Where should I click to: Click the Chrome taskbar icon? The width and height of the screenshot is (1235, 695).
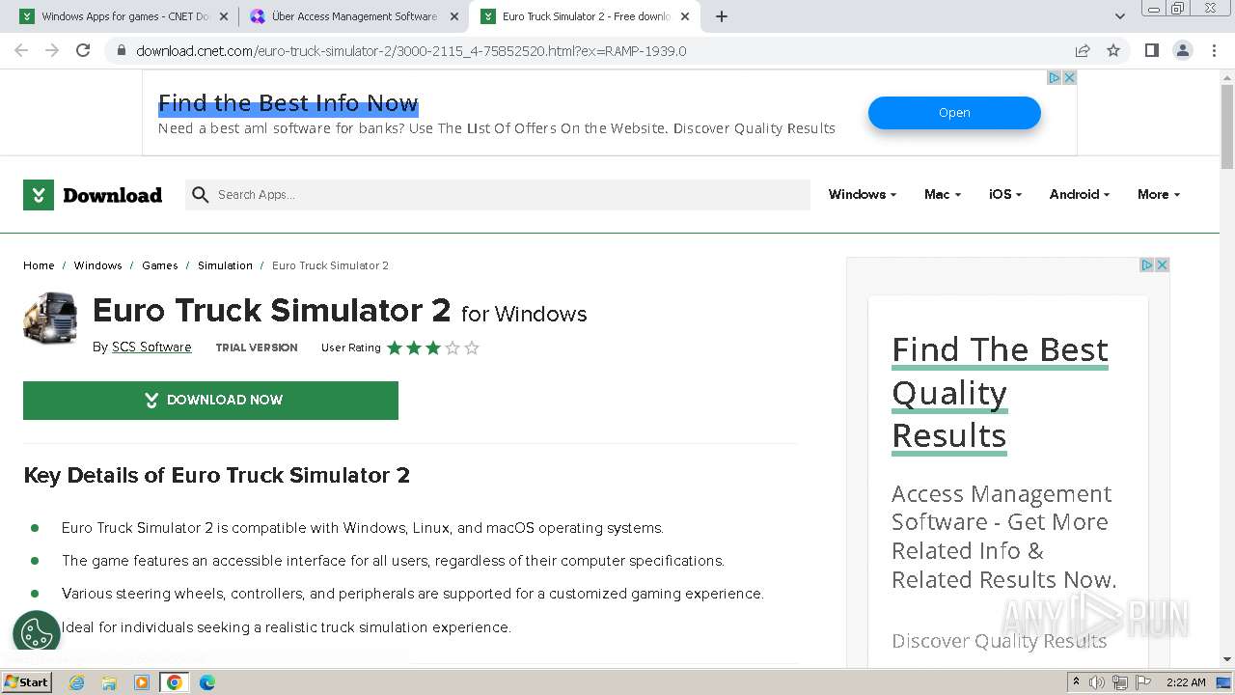tap(175, 682)
